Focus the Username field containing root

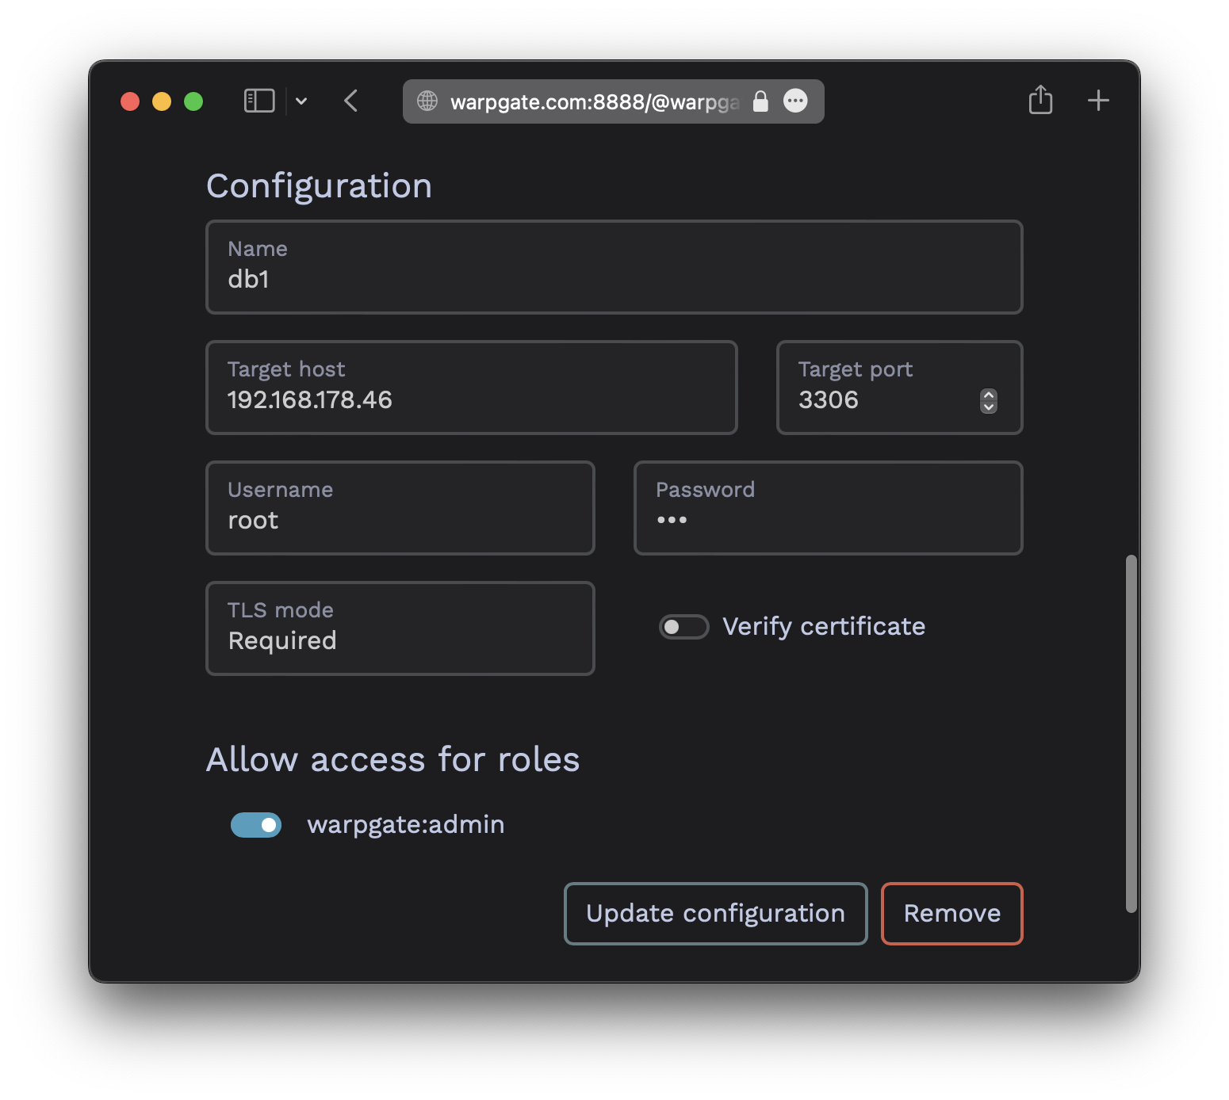(400, 508)
